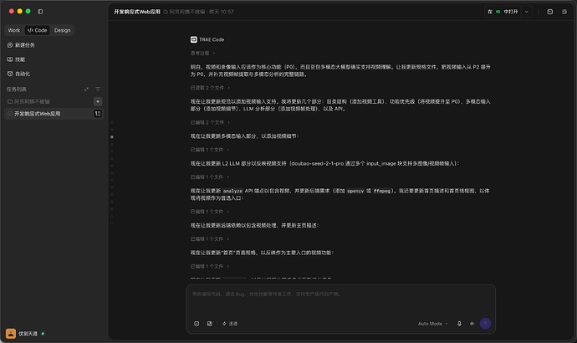The image size is (577, 343).
Task: Click the 仗剑天涯 username
Action: point(28,334)
